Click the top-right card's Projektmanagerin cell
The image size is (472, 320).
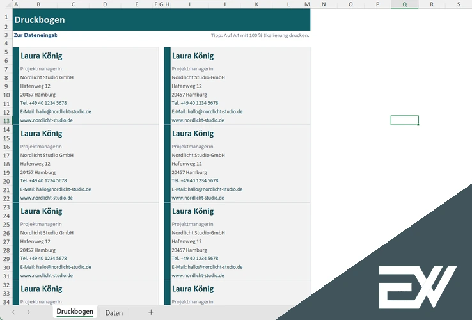pyautogui.click(x=193, y=68)
